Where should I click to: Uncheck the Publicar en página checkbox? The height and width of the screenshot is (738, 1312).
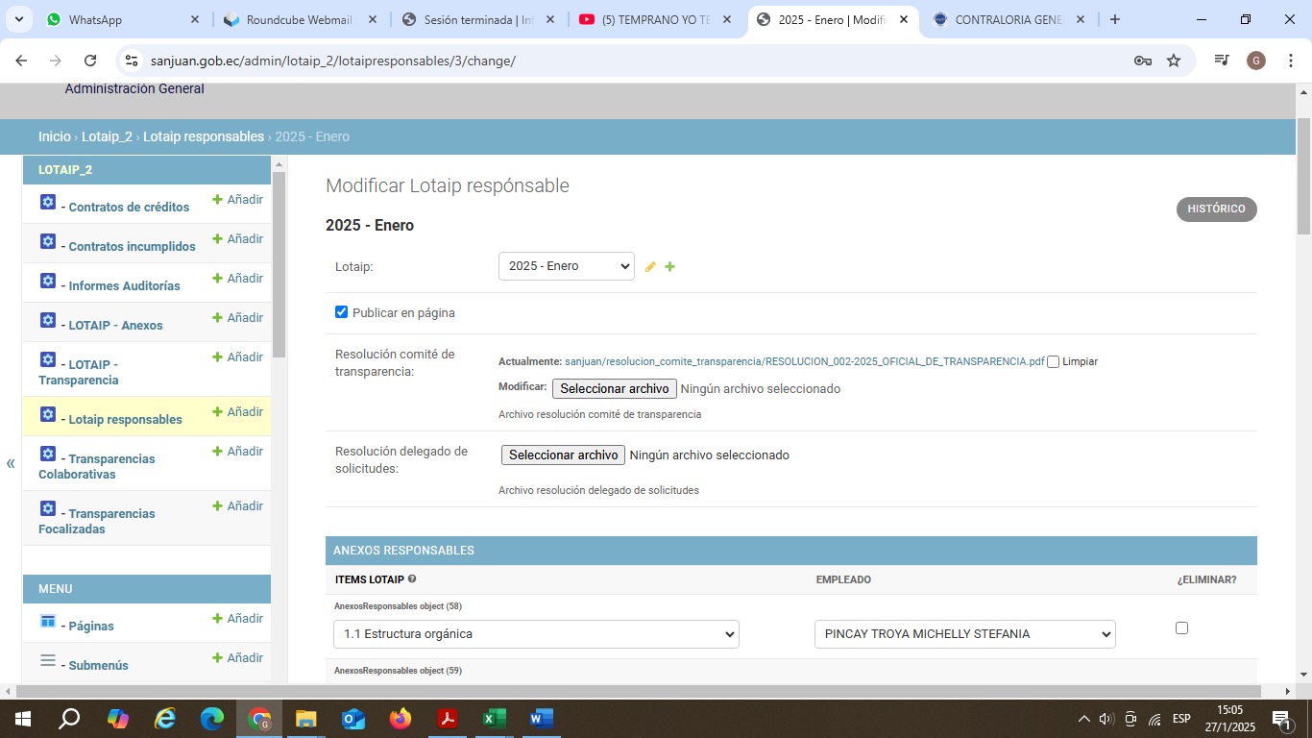click(341, 312)
